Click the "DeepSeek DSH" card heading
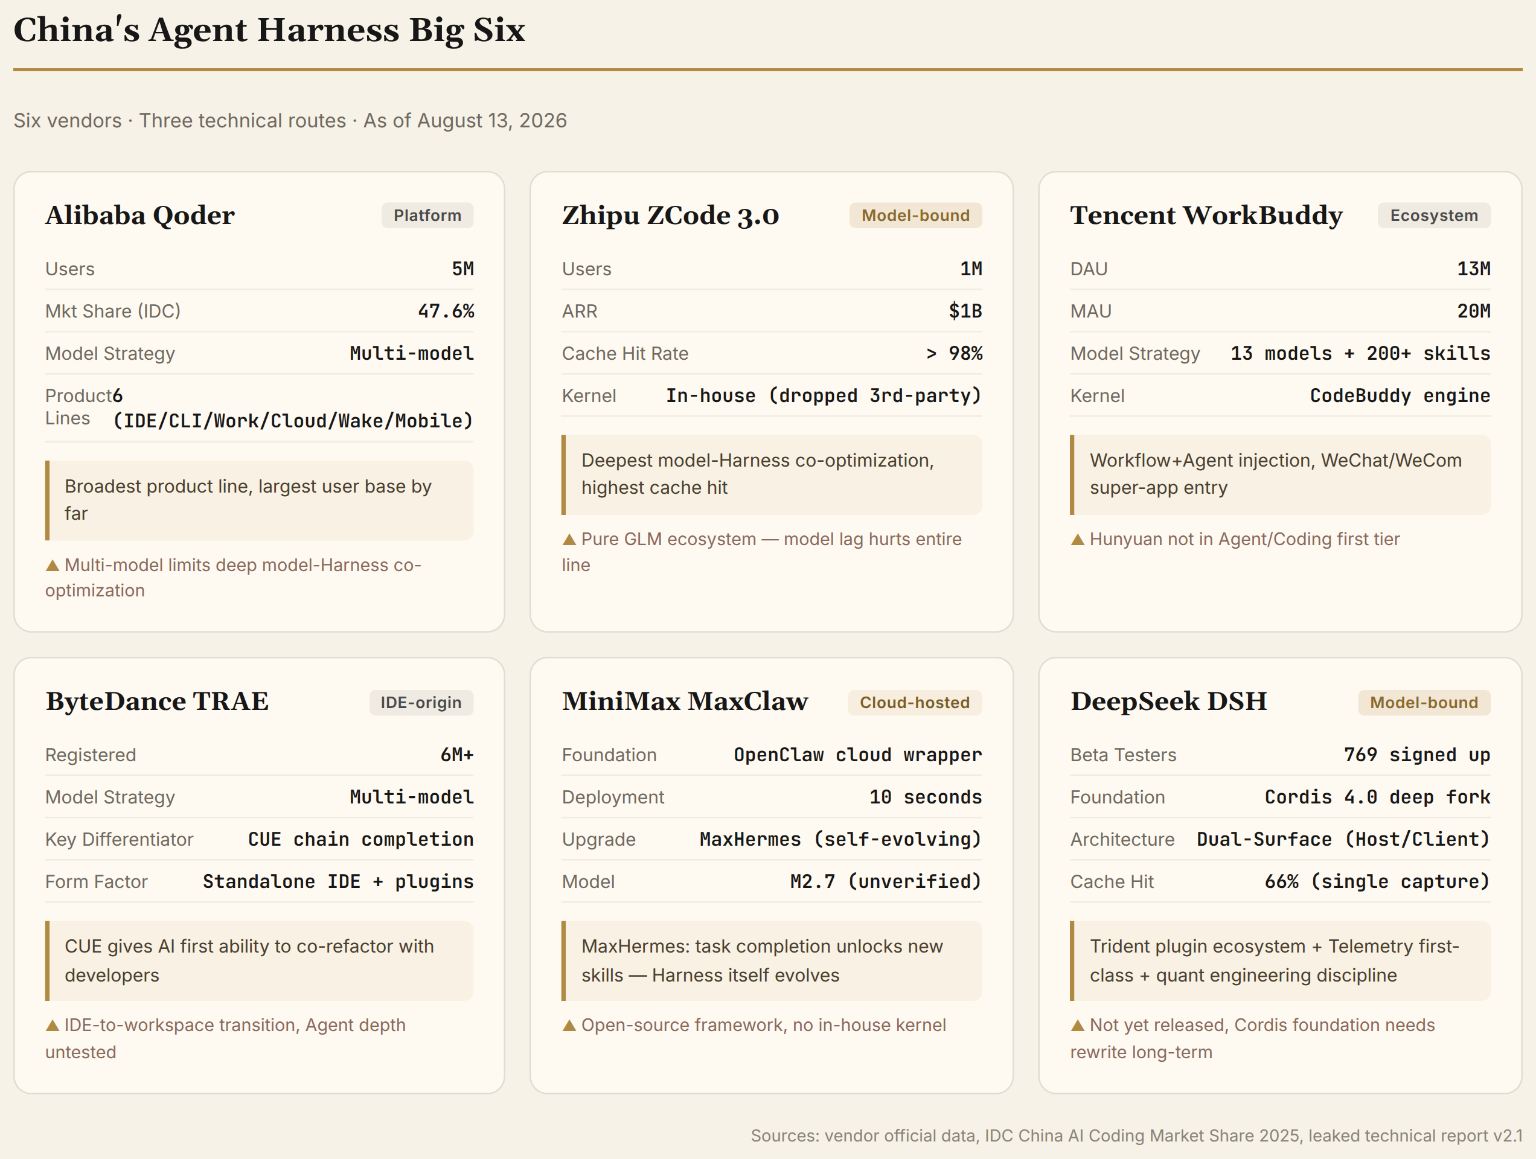Viewport: 1536px width, 1159px height. 1169,701
